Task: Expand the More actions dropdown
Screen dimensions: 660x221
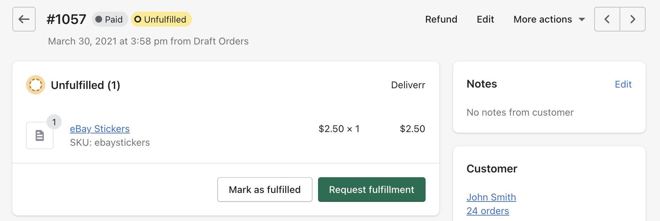Action: pyautogui.click(x=549, y=19)
